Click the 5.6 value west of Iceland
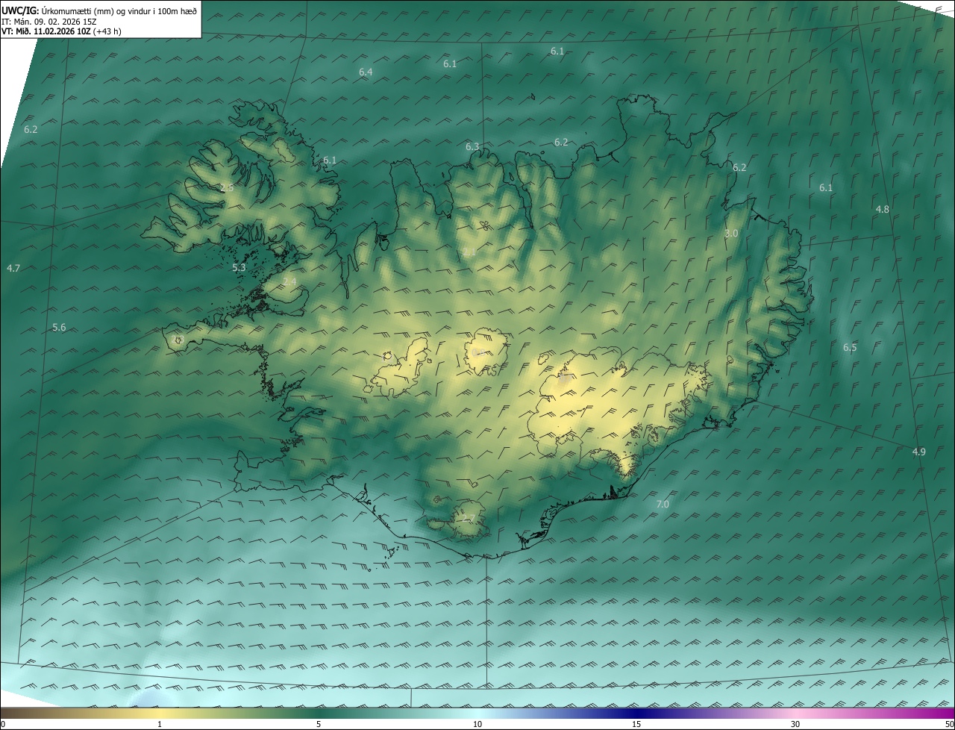Viewport: 955px width, 730px height. 59,328
